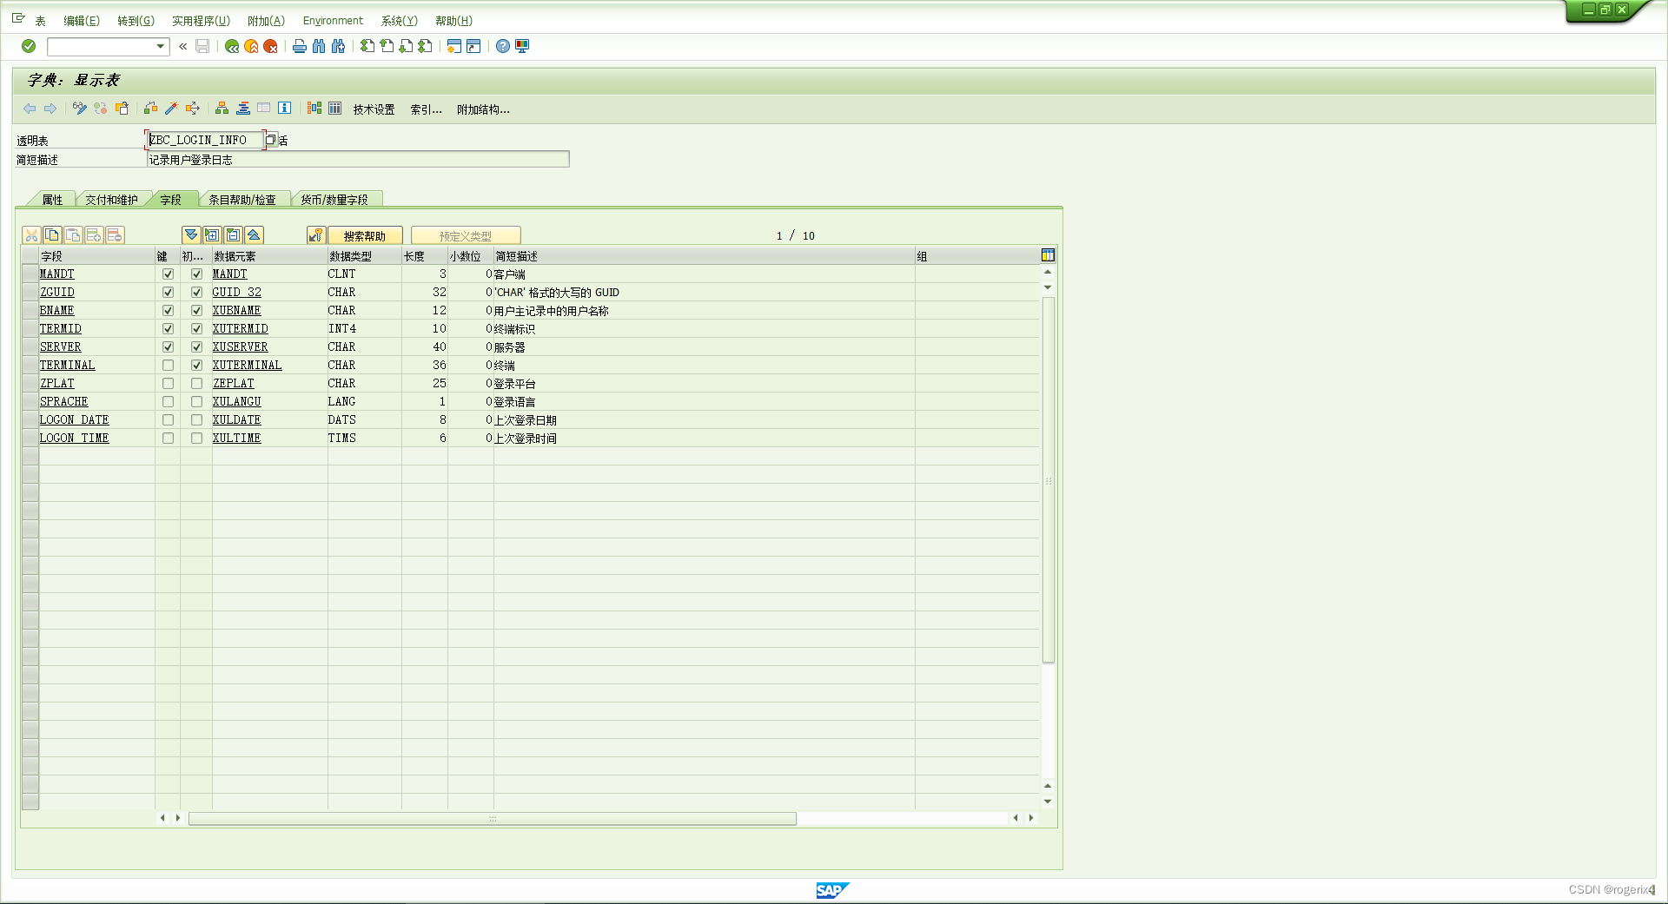
Task: Click the 技术设置 button
Action: tap(374, 109)
